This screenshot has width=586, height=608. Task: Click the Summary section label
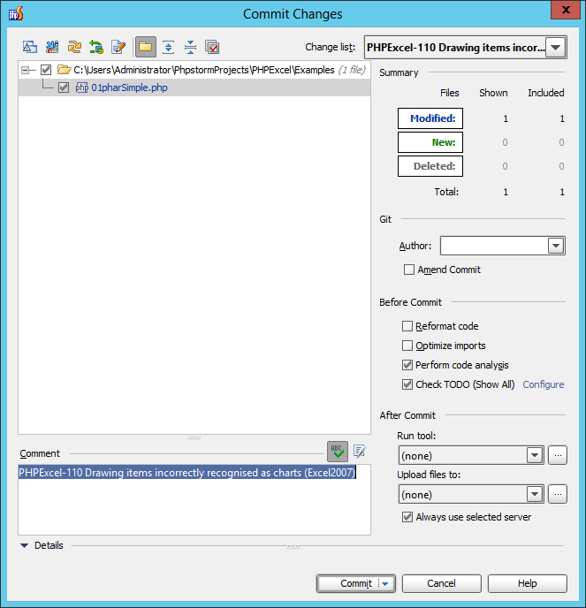[x=399, y=72]
